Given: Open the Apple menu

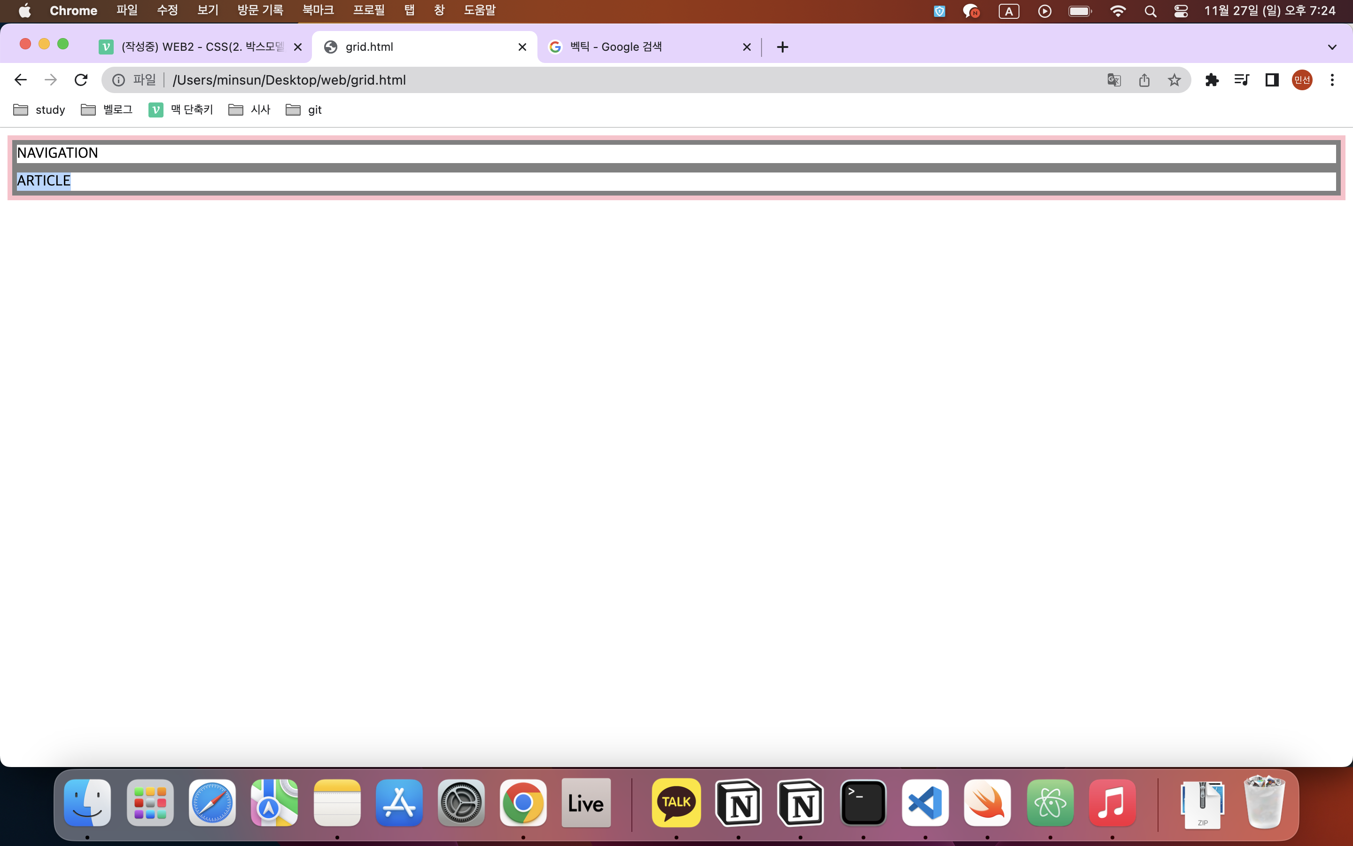Looking at the screenshot, I should [x=24, y=11].
